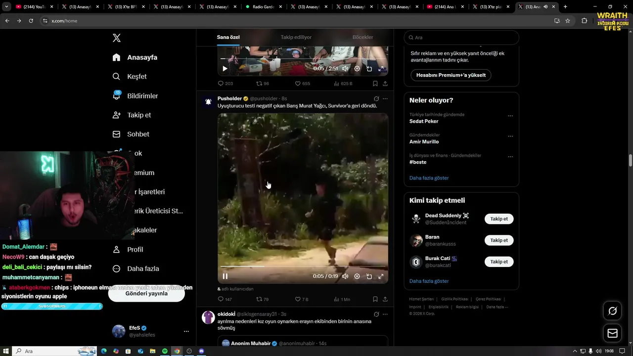Screen dimensions: 633x356
Task: Open options for Sedat Peker trend
Action: coord(510,116)
